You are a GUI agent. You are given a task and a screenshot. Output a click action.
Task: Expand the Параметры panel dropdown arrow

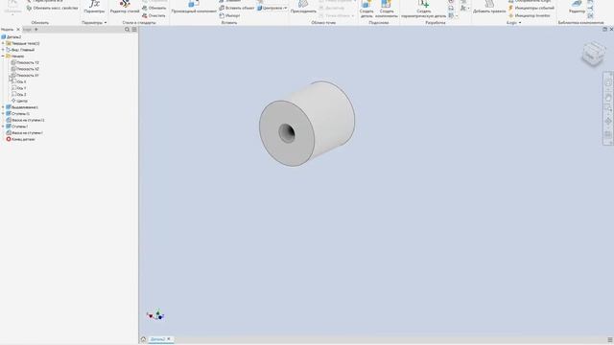tap(106, 23)
